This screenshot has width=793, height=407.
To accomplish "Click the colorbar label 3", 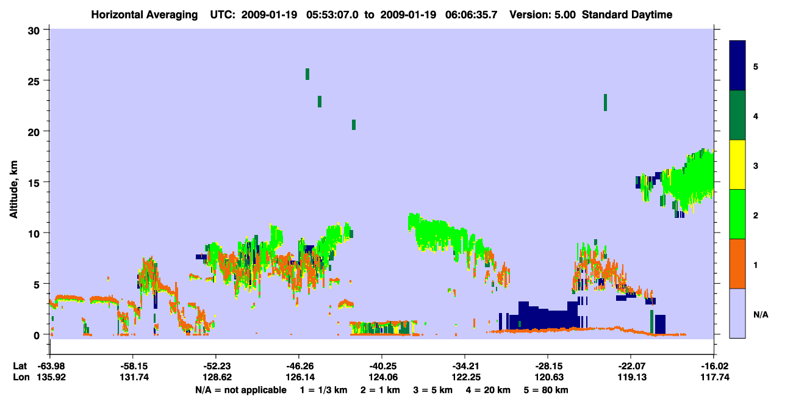I will (x=756, y=165).
